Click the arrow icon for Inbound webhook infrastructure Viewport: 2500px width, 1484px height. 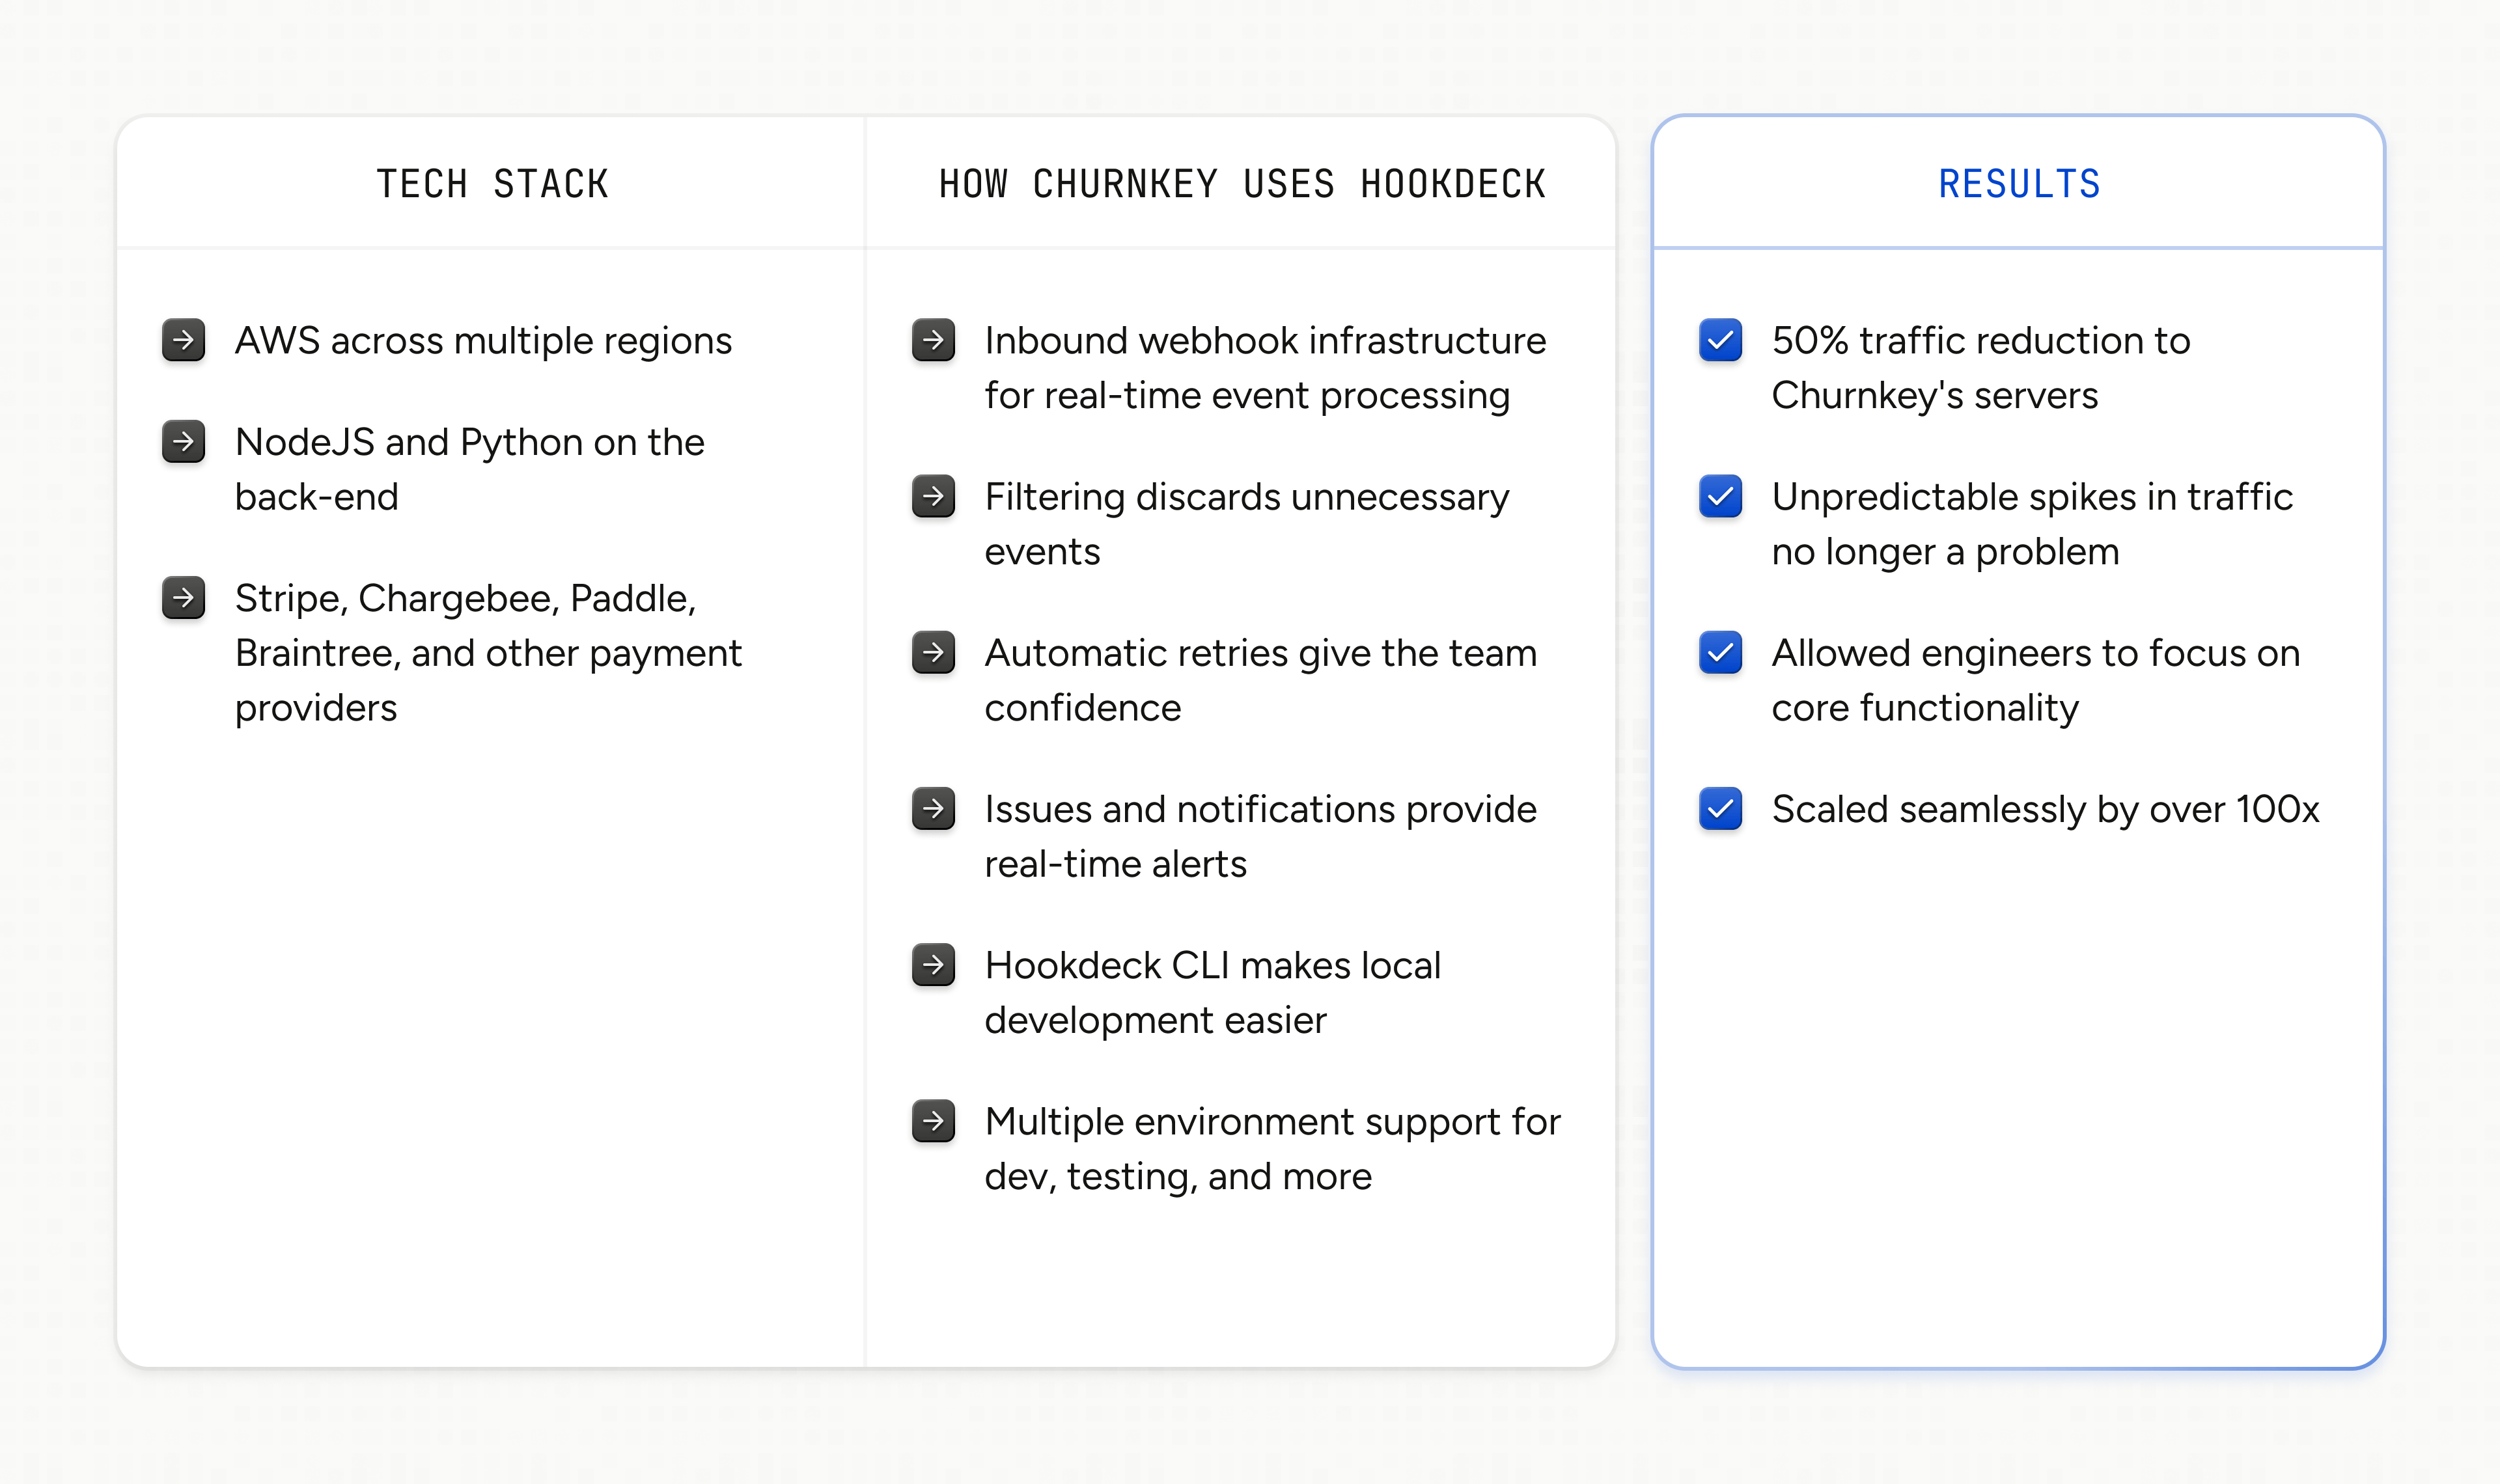(x=933, y=341)
